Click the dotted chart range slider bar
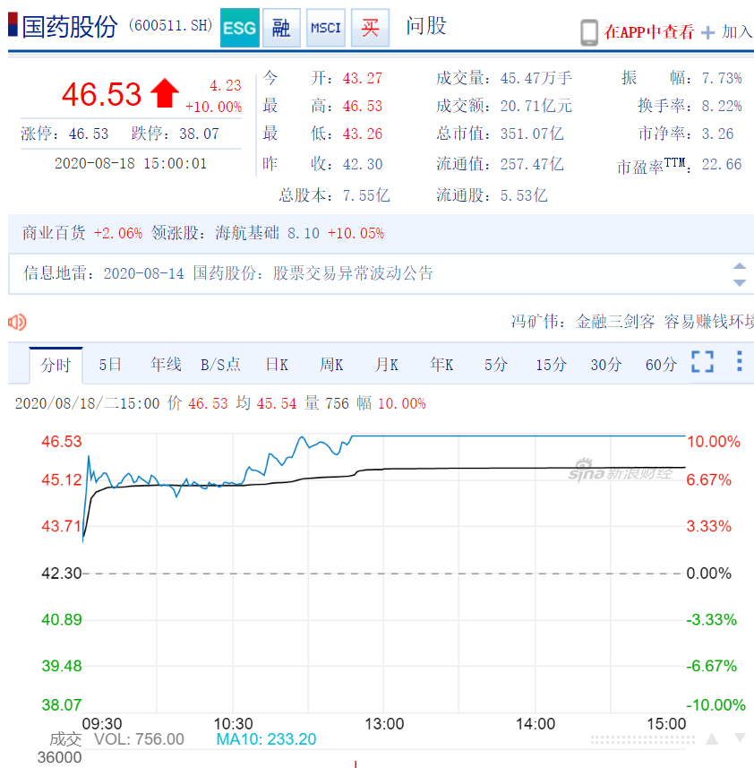Image resolution: width=754 pixels, height=768 pixels. tap(642, 740)
